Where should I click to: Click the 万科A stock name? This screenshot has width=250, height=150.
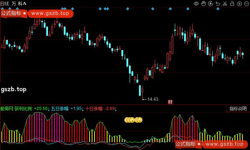coord(19,3)
